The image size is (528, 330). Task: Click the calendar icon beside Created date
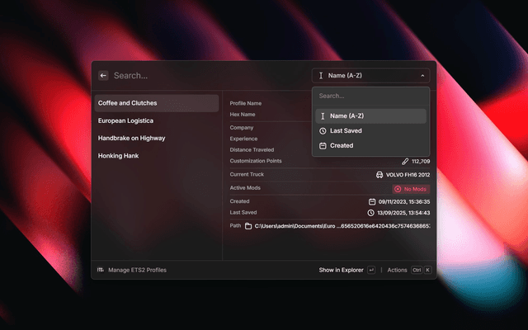click(x=372, y=201)
